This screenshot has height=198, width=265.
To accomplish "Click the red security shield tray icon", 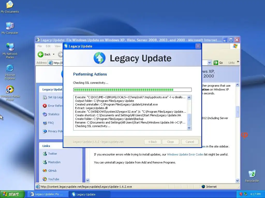I will click(x=241, y=194).
